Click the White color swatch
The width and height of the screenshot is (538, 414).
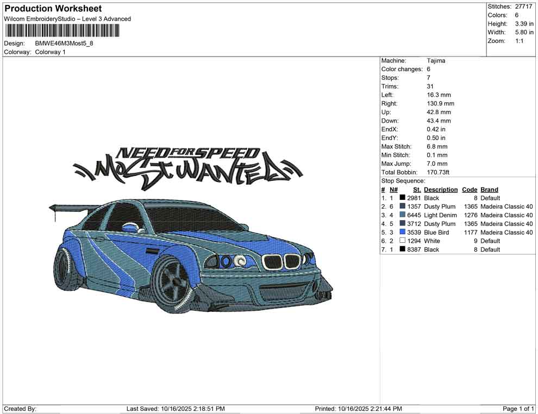click(403, 241)
